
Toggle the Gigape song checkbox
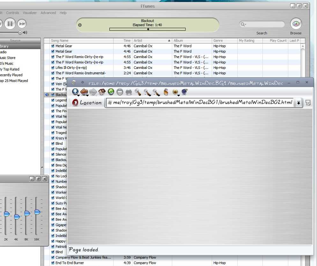click(53, 225)
